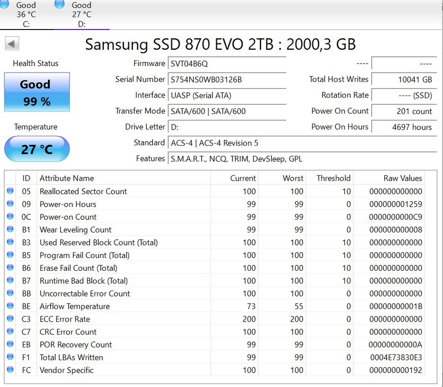Image resolution: width=443 pixels, height=387 pixels.
Task: Click the Drive Letter field D:
Action: 227,127
